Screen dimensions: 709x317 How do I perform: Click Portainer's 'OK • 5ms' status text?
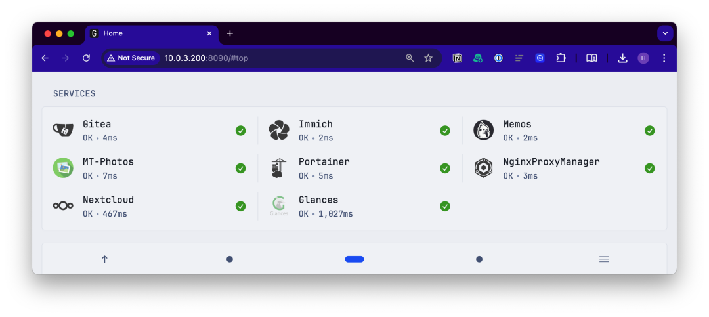[x=316, y=176]
